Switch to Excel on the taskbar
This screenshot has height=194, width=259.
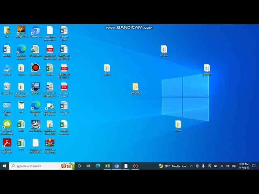pos(107,166)
